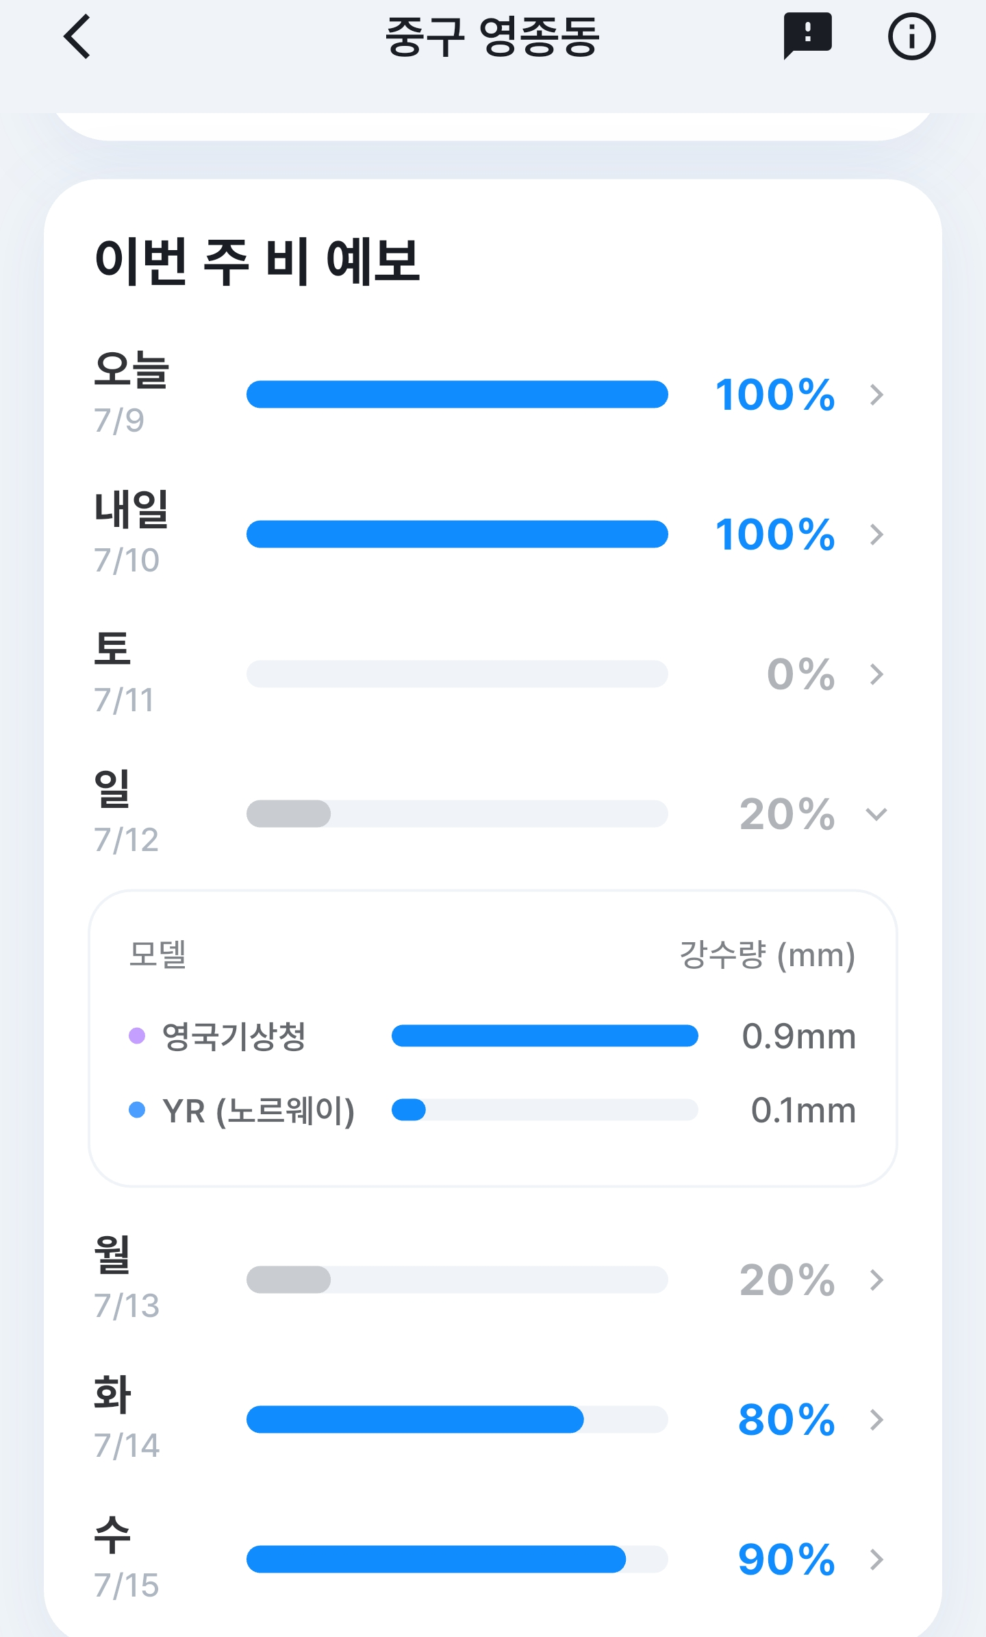Image resolution: width=986 pixels, height=1637 pixels.
Task: Expand Tuesday 7/14 chevron
Action: pos(876,1420)
